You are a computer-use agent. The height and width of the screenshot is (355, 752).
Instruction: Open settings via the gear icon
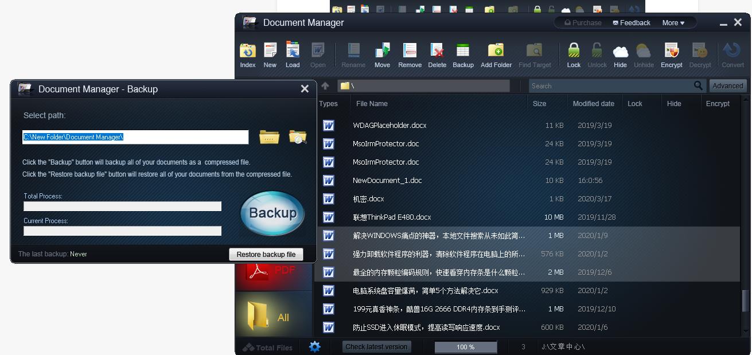(314, 346)
